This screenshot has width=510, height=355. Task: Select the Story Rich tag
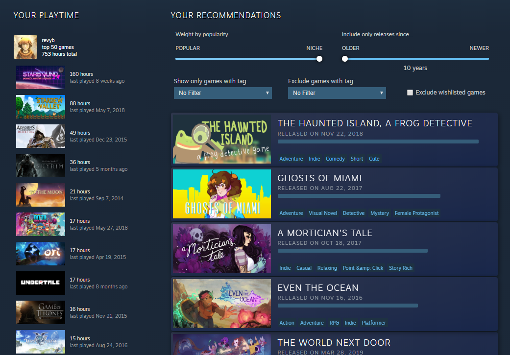pos(400,268)
